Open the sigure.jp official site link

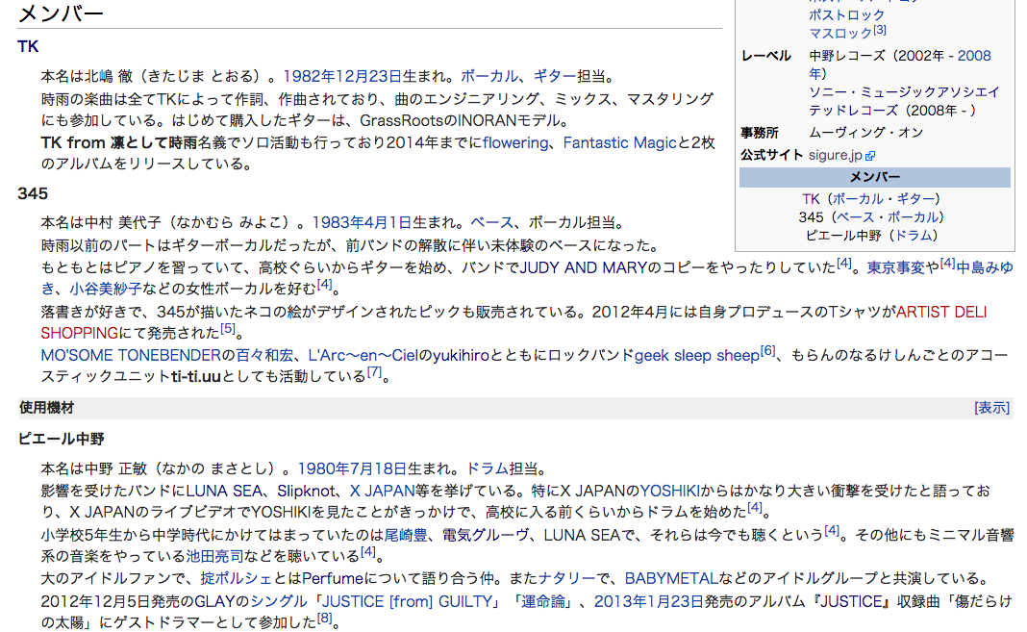[835, 155]
